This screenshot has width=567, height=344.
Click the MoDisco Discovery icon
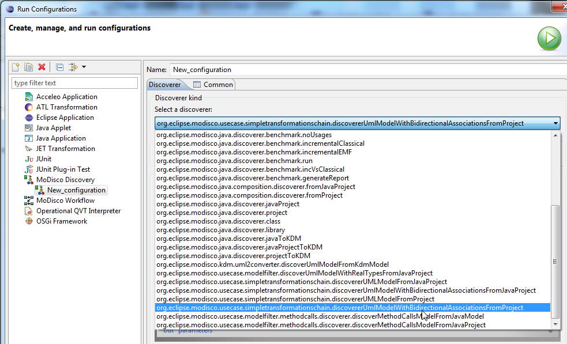[x=29, y=180]
